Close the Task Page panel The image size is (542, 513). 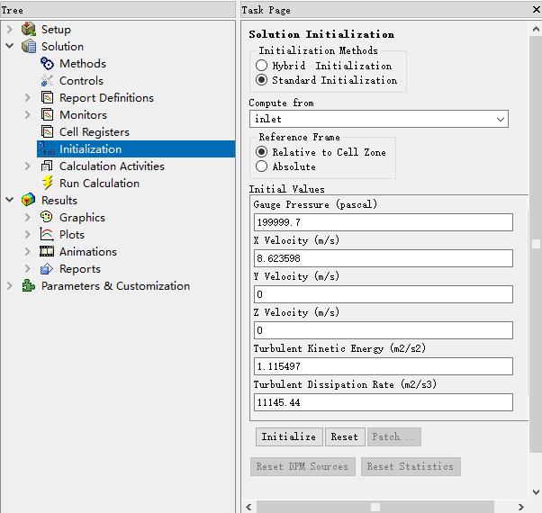[x=537, y=10]
